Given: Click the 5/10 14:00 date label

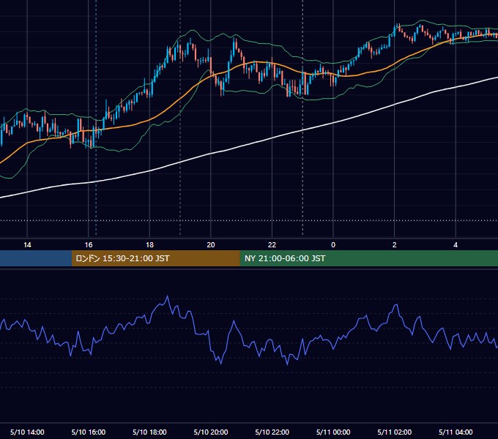Looking at the screenshot, I should [27, 432].
